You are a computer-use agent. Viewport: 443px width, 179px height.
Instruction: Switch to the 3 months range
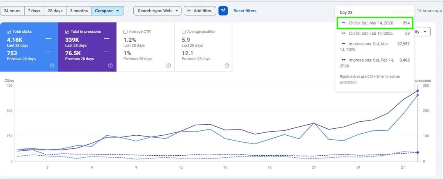(79, 11)
